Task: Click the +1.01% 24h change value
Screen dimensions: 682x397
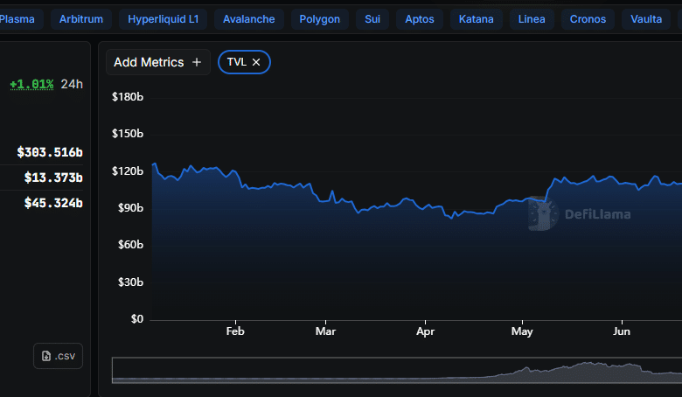Action: tap(31, 85)
